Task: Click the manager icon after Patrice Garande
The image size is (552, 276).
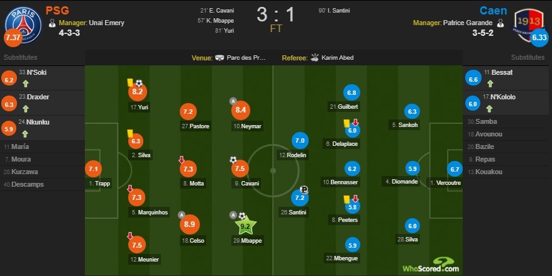Action: 500,23
